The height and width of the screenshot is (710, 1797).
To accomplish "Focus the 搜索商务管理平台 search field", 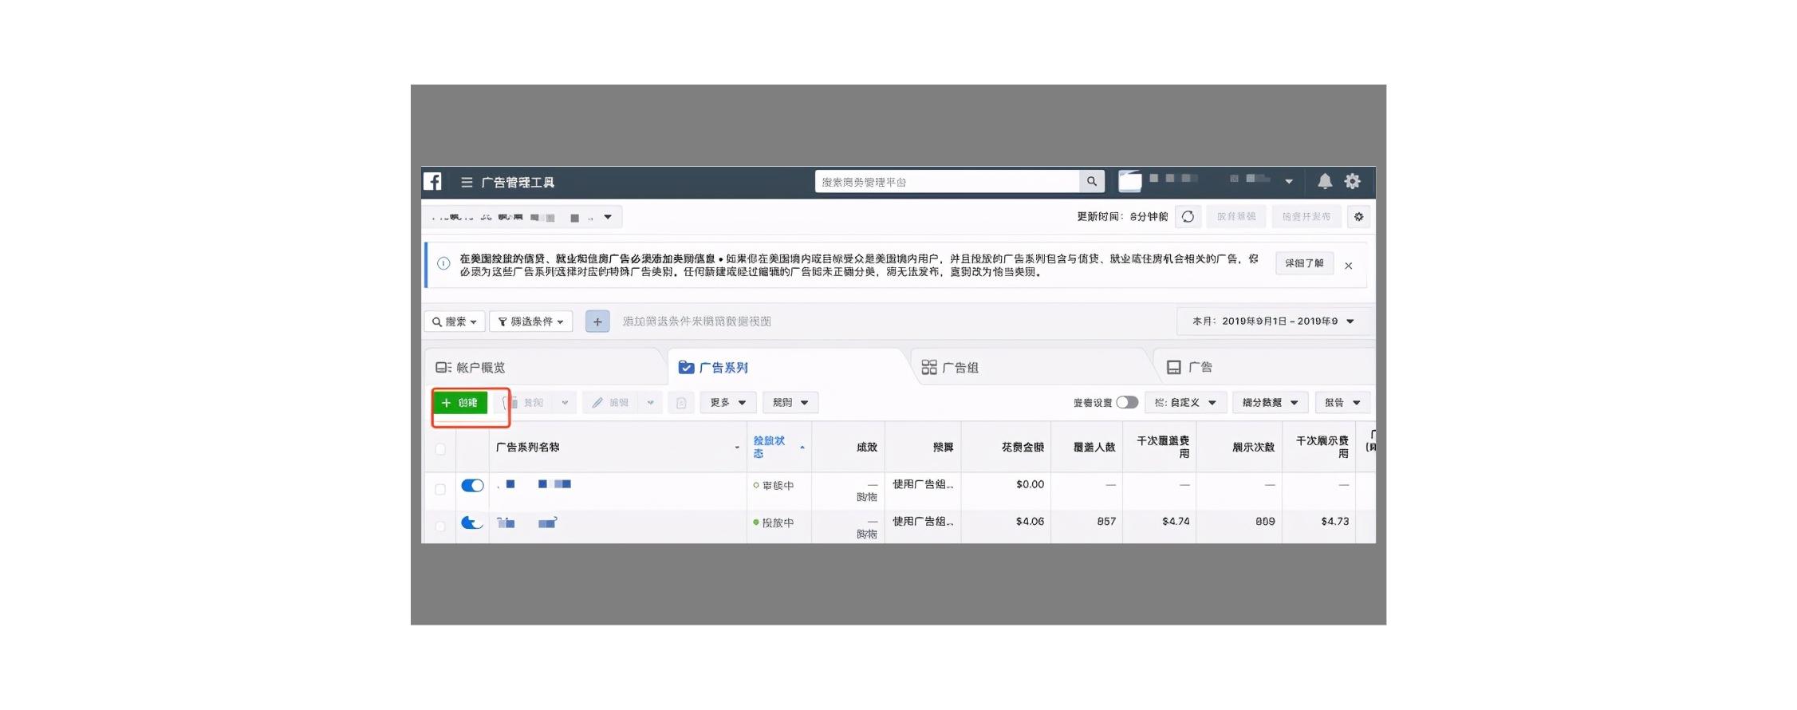I will click(x=948, y=182).
